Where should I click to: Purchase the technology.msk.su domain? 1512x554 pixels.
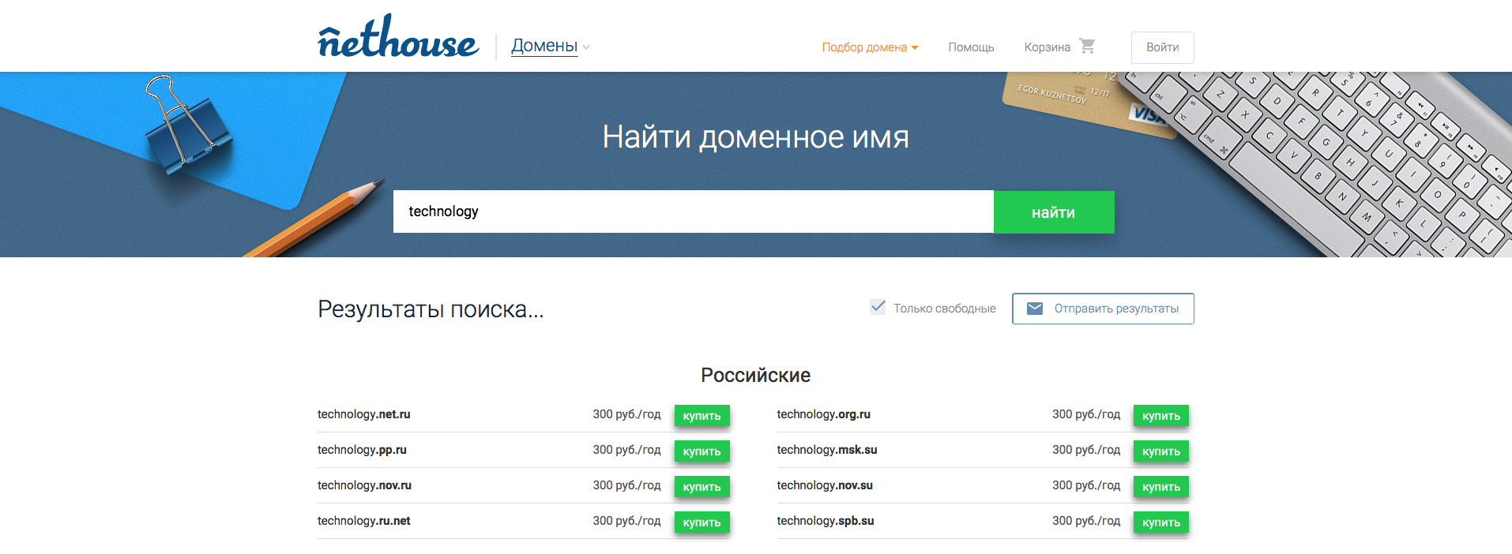[x=1160, y=451]
